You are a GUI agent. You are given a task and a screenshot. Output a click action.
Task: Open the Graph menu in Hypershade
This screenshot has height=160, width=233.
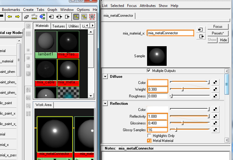[x=52, y=10]
